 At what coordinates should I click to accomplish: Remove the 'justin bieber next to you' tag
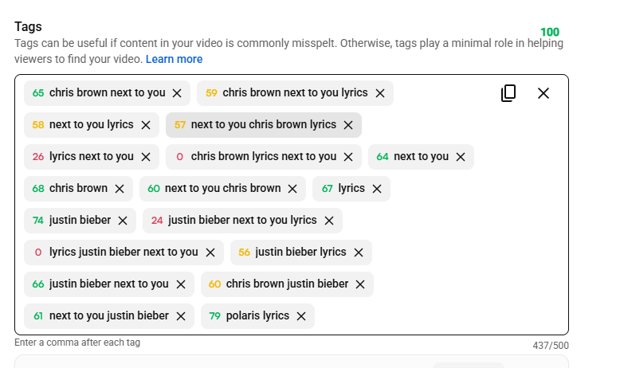[181, 284]
